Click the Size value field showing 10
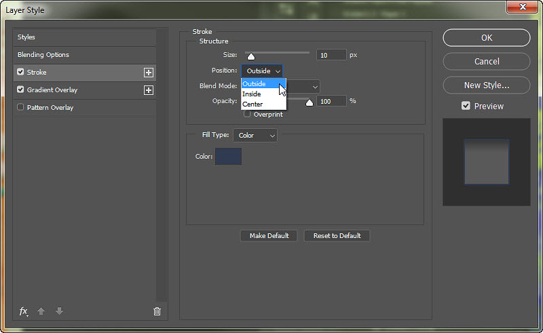The height and width of the screenshot is (333, 543). [x=331, y=55]
